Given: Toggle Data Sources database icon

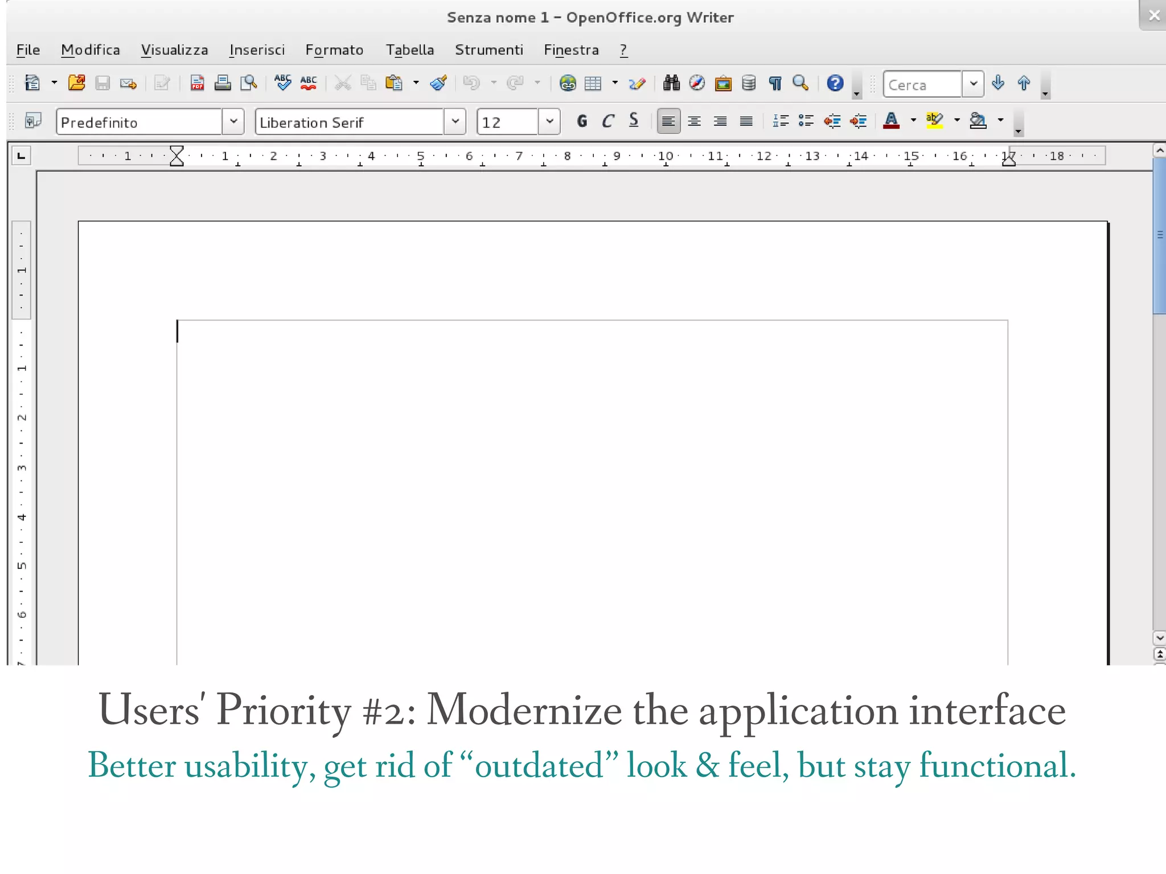Looking at the screenshot, I should click(x=749, y=83).
